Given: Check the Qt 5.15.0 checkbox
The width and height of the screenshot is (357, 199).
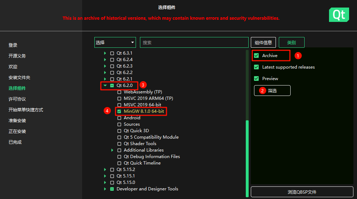Looking at the screenshot, I should point(112,183).
